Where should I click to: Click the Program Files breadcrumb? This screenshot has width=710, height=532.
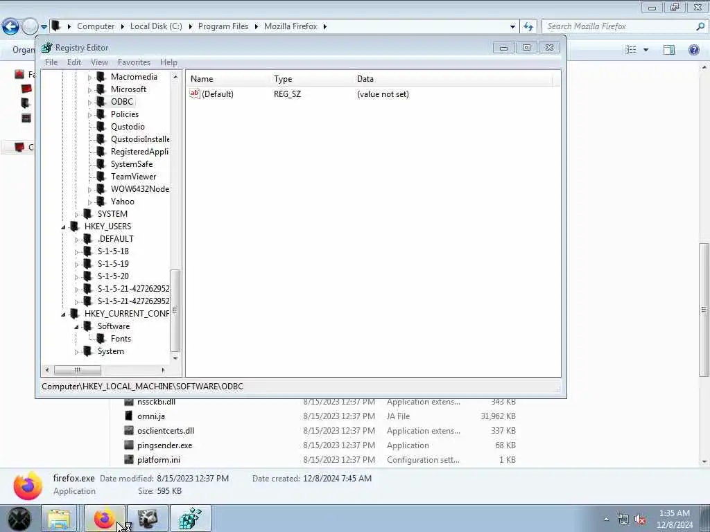pyautogui.click(x=223, y=26)
